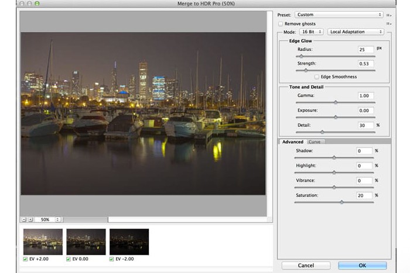Select the EV 0.00 source thumbnail
The width and height of the screenshot is (410, 273).
(86, 241)
